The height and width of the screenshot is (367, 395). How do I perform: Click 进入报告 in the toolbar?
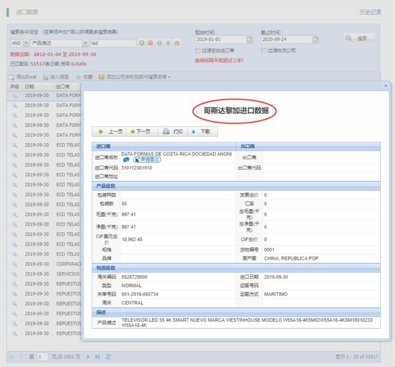55,77
